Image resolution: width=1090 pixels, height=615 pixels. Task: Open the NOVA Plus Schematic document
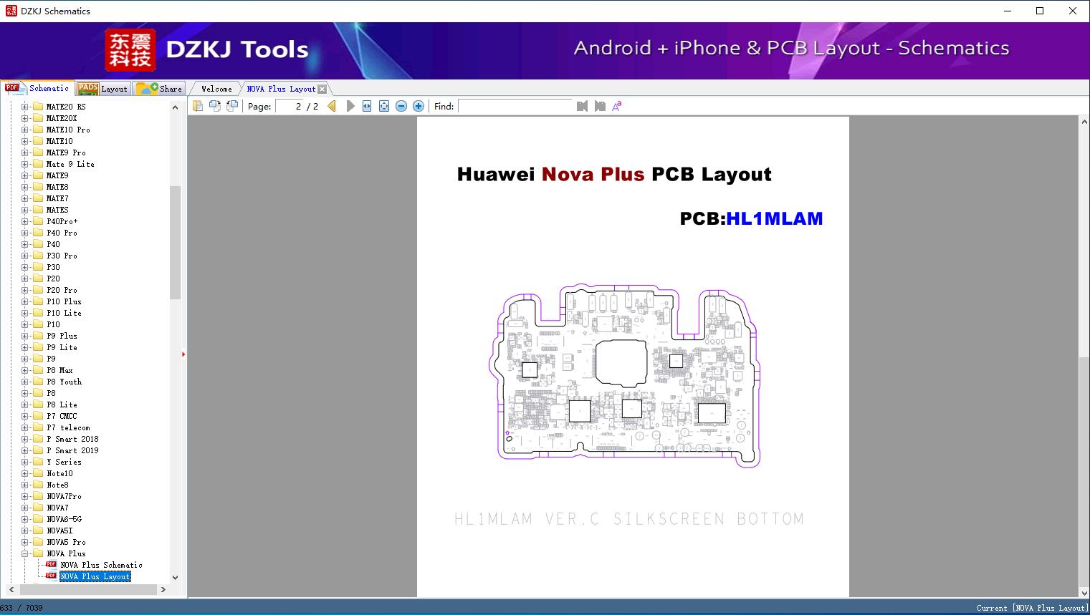click(x=100, y=565)
